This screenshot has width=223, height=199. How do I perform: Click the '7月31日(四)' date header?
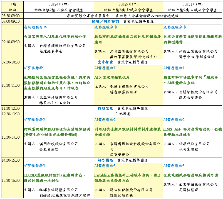192,4
